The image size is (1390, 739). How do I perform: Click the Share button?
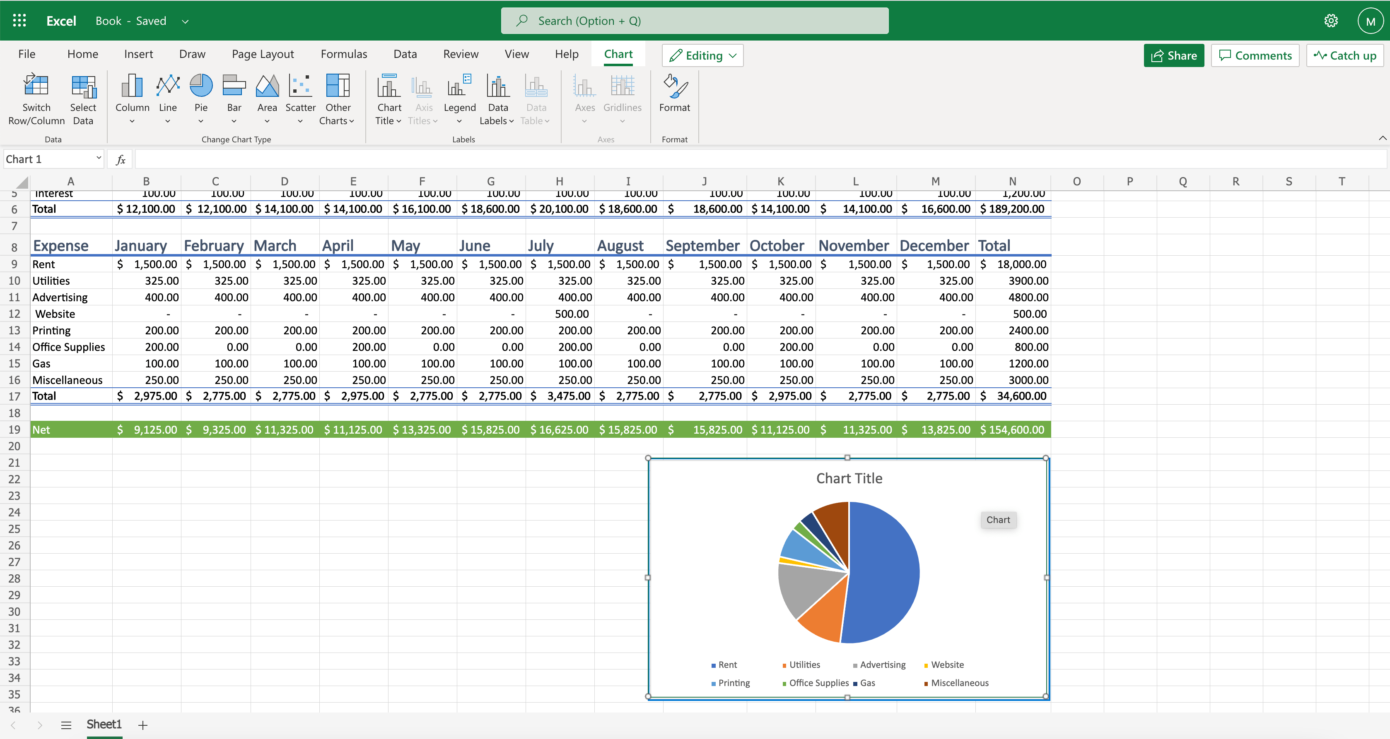[x=1174, y=55]
